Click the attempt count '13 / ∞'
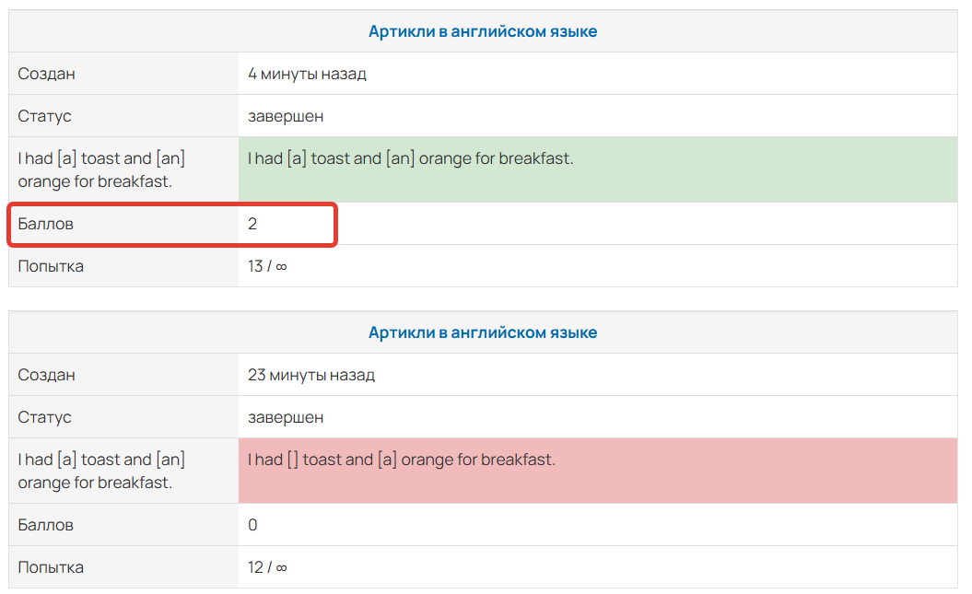 [267, 266]
